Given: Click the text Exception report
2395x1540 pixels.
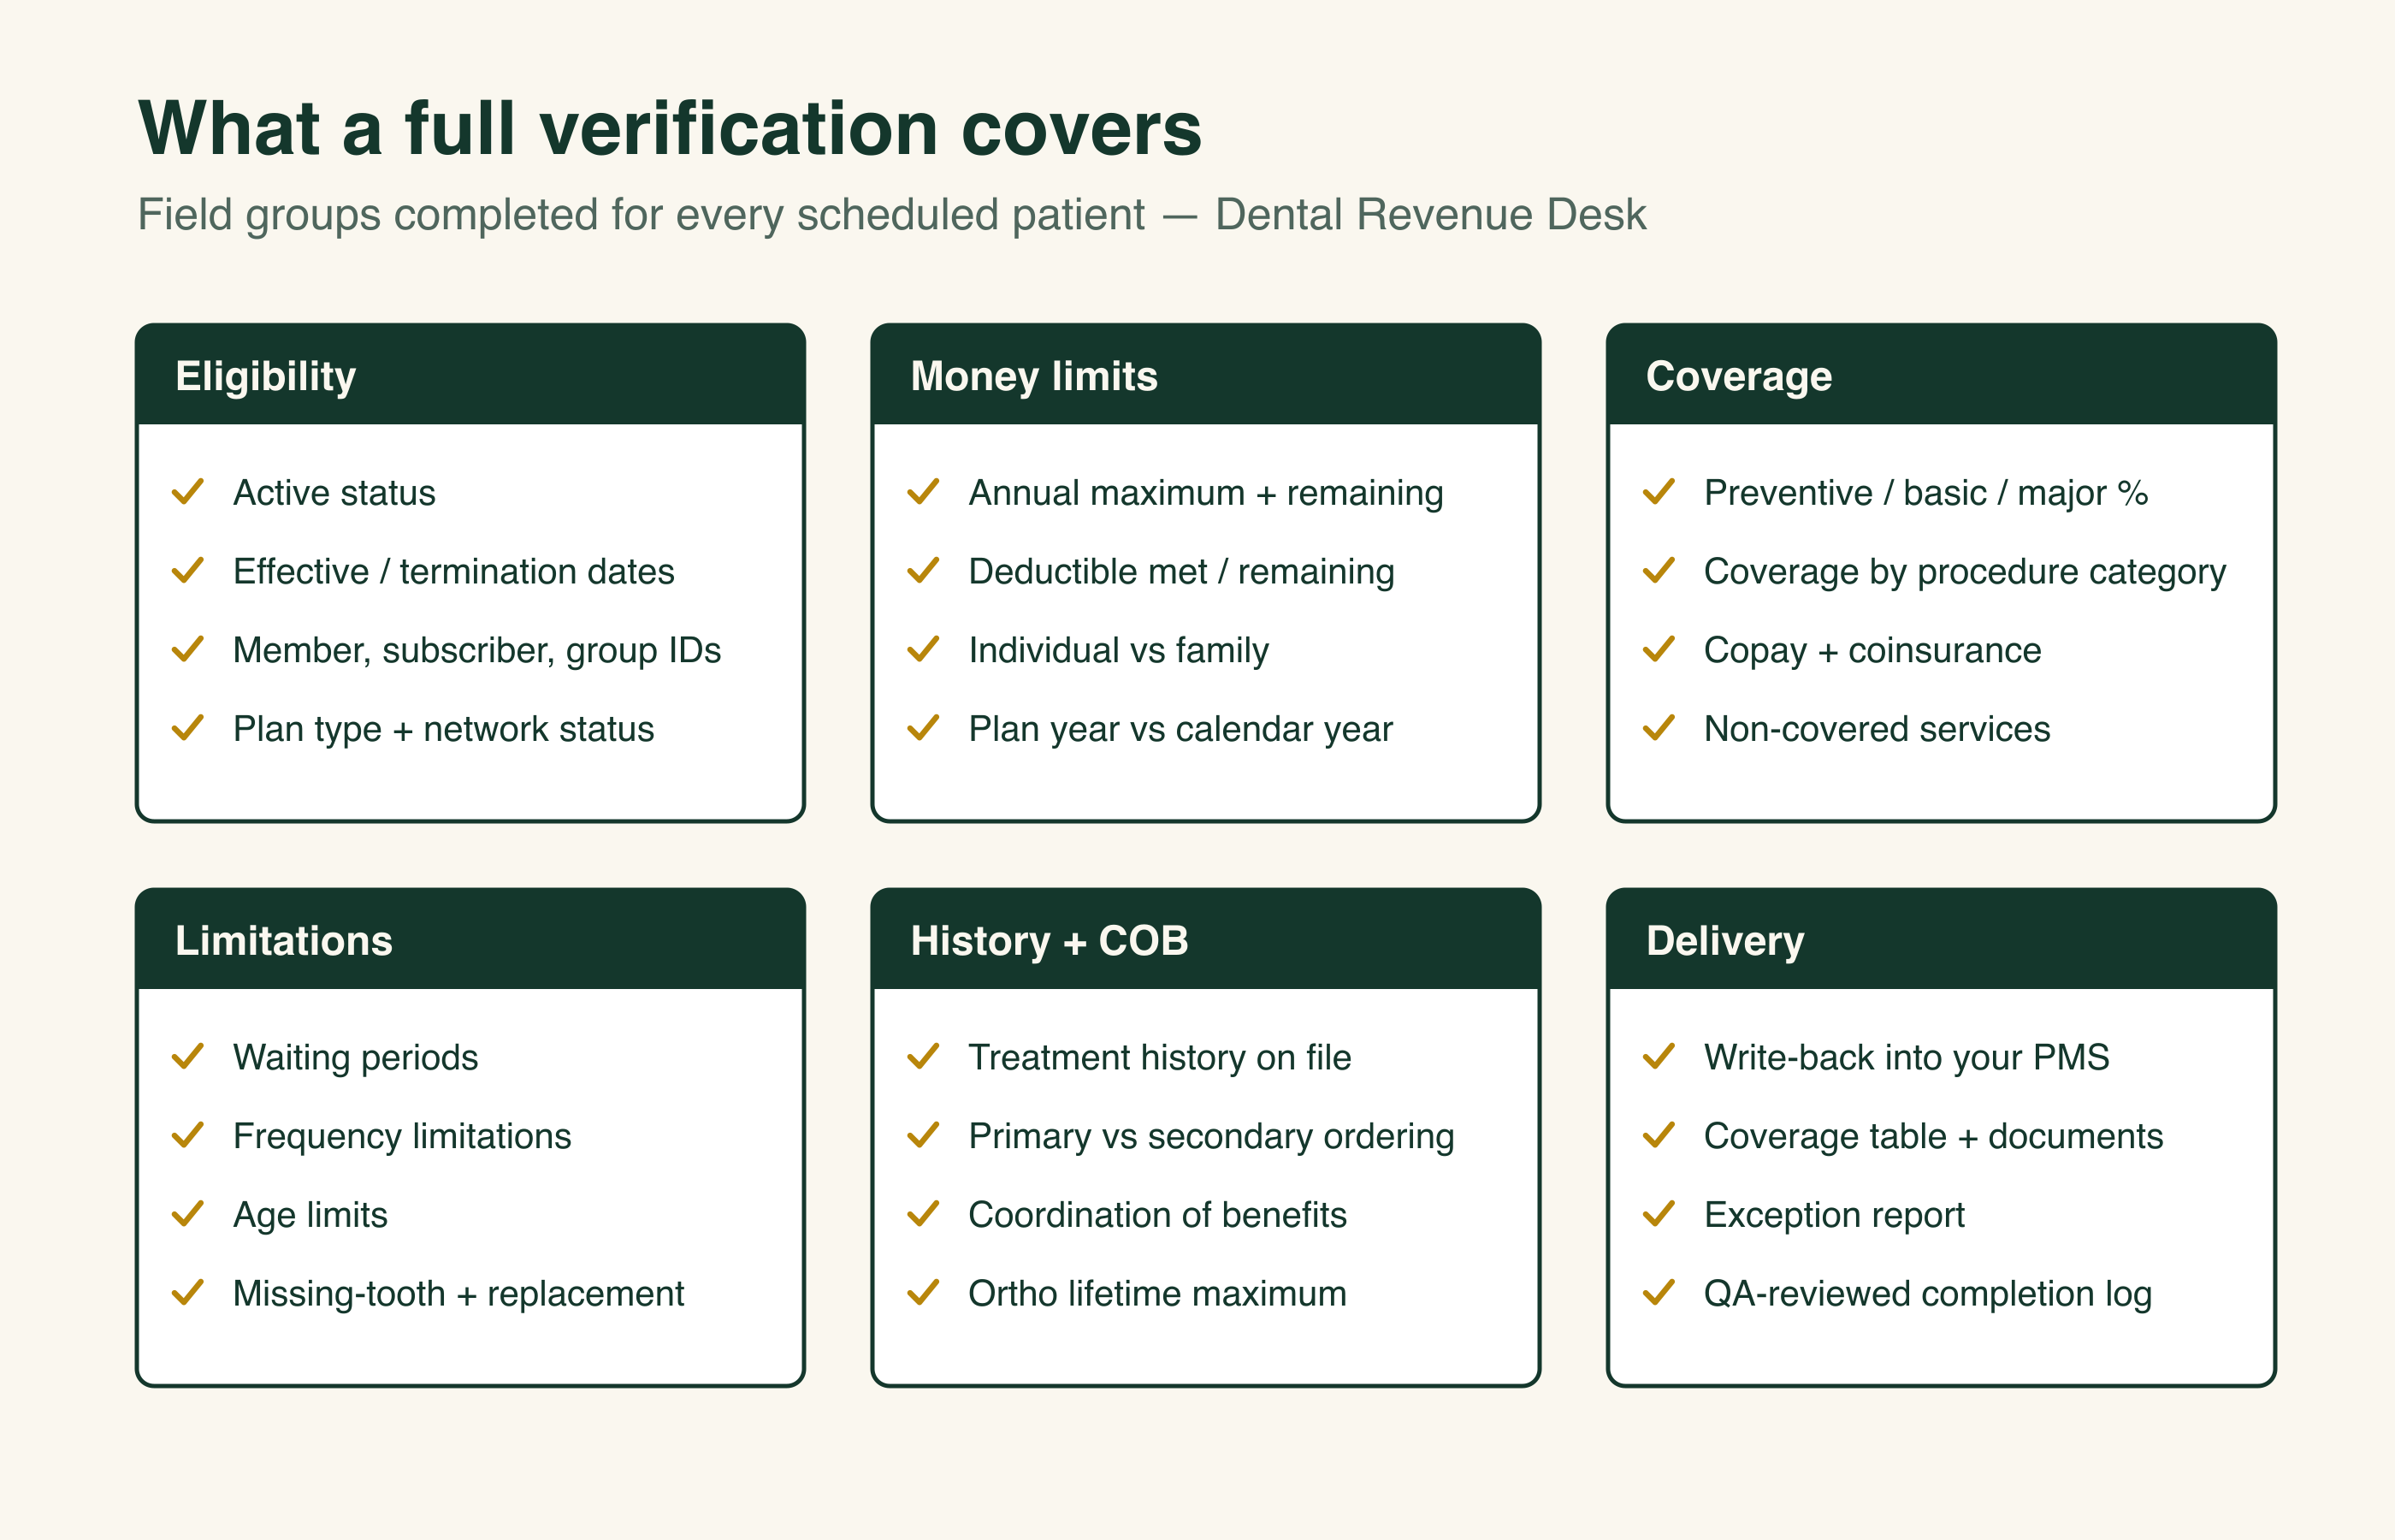Looking at the screenshot, I should click(1836, 1216).
